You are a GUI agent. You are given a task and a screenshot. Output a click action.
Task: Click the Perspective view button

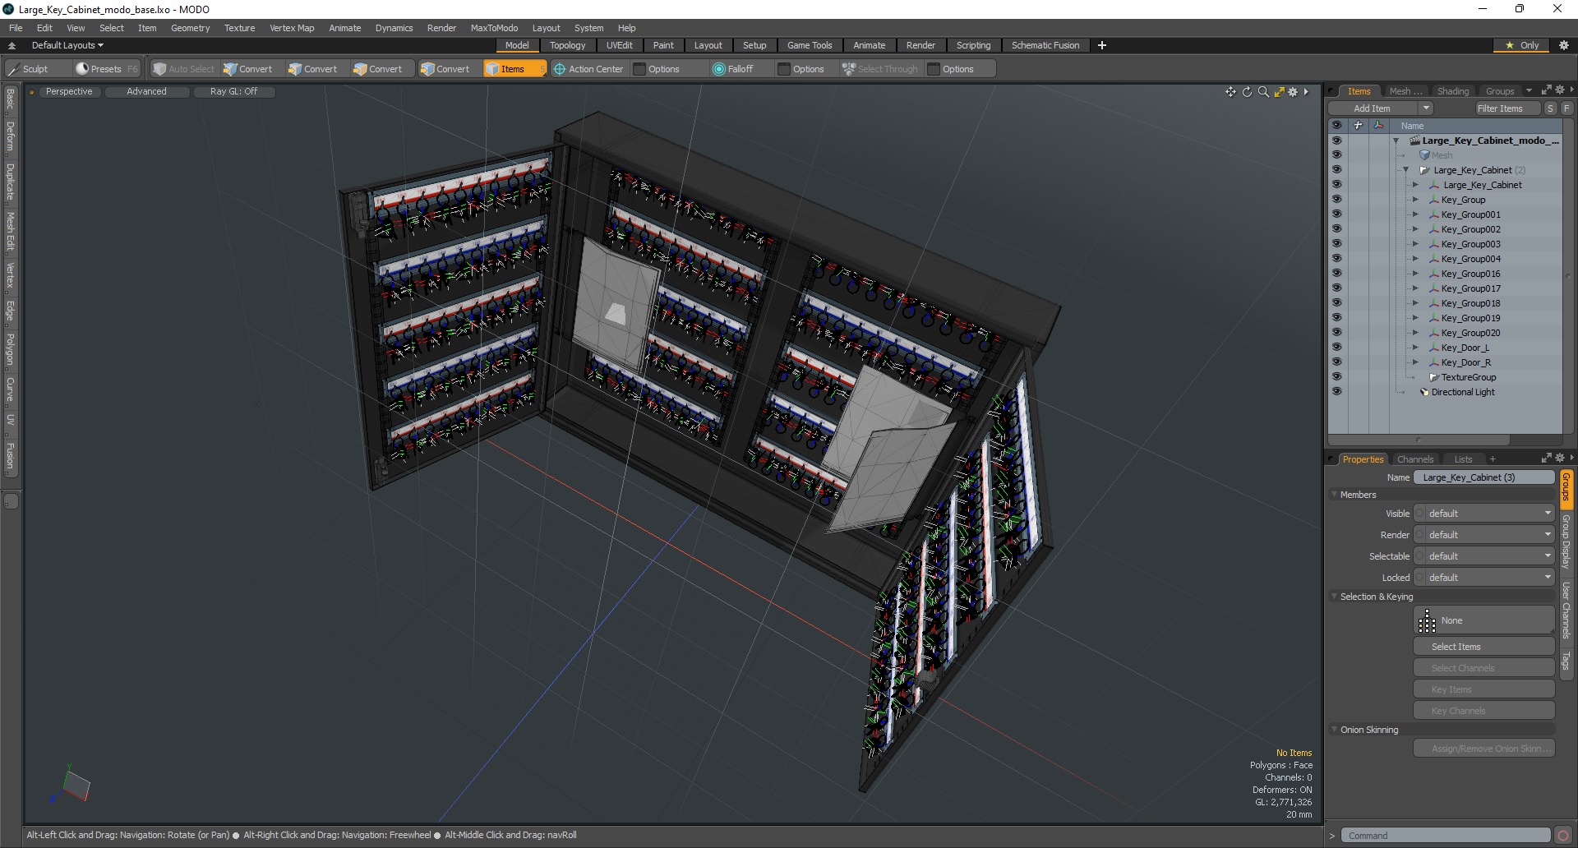tap(69, 91)
